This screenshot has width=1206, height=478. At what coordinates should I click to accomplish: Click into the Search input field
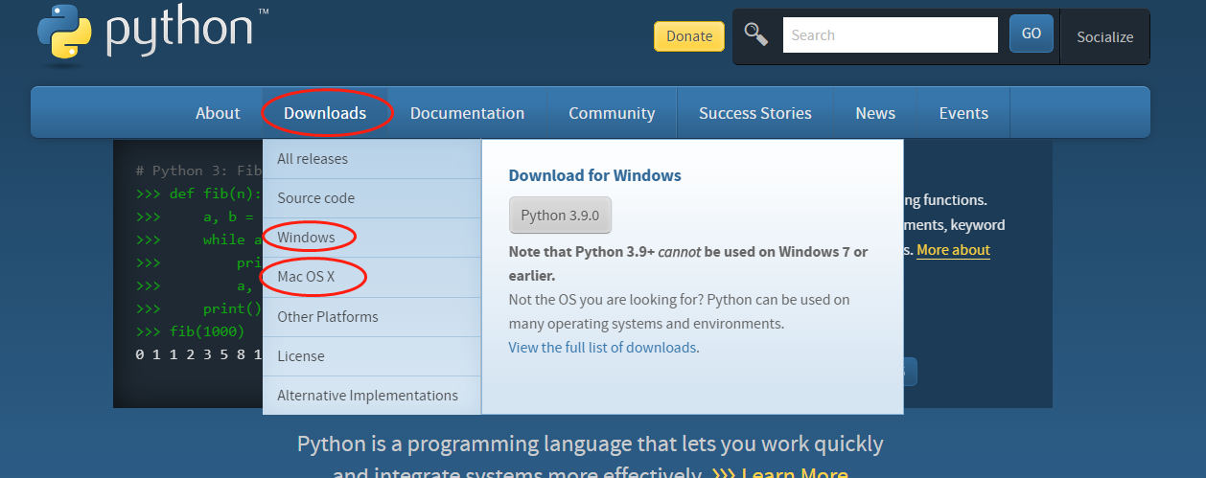pos(890,35)
